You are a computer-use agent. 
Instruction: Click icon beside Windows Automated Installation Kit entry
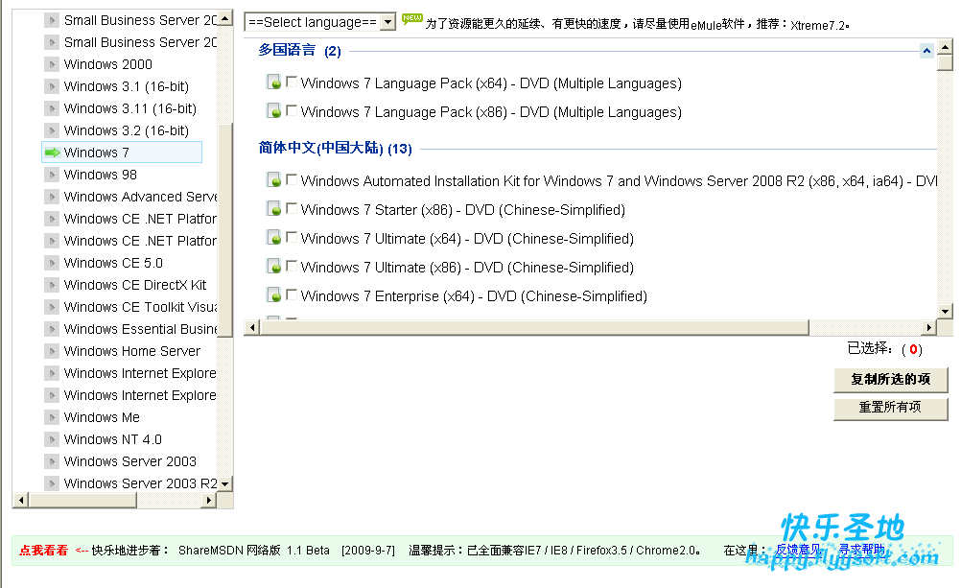[x=274, y=180]
